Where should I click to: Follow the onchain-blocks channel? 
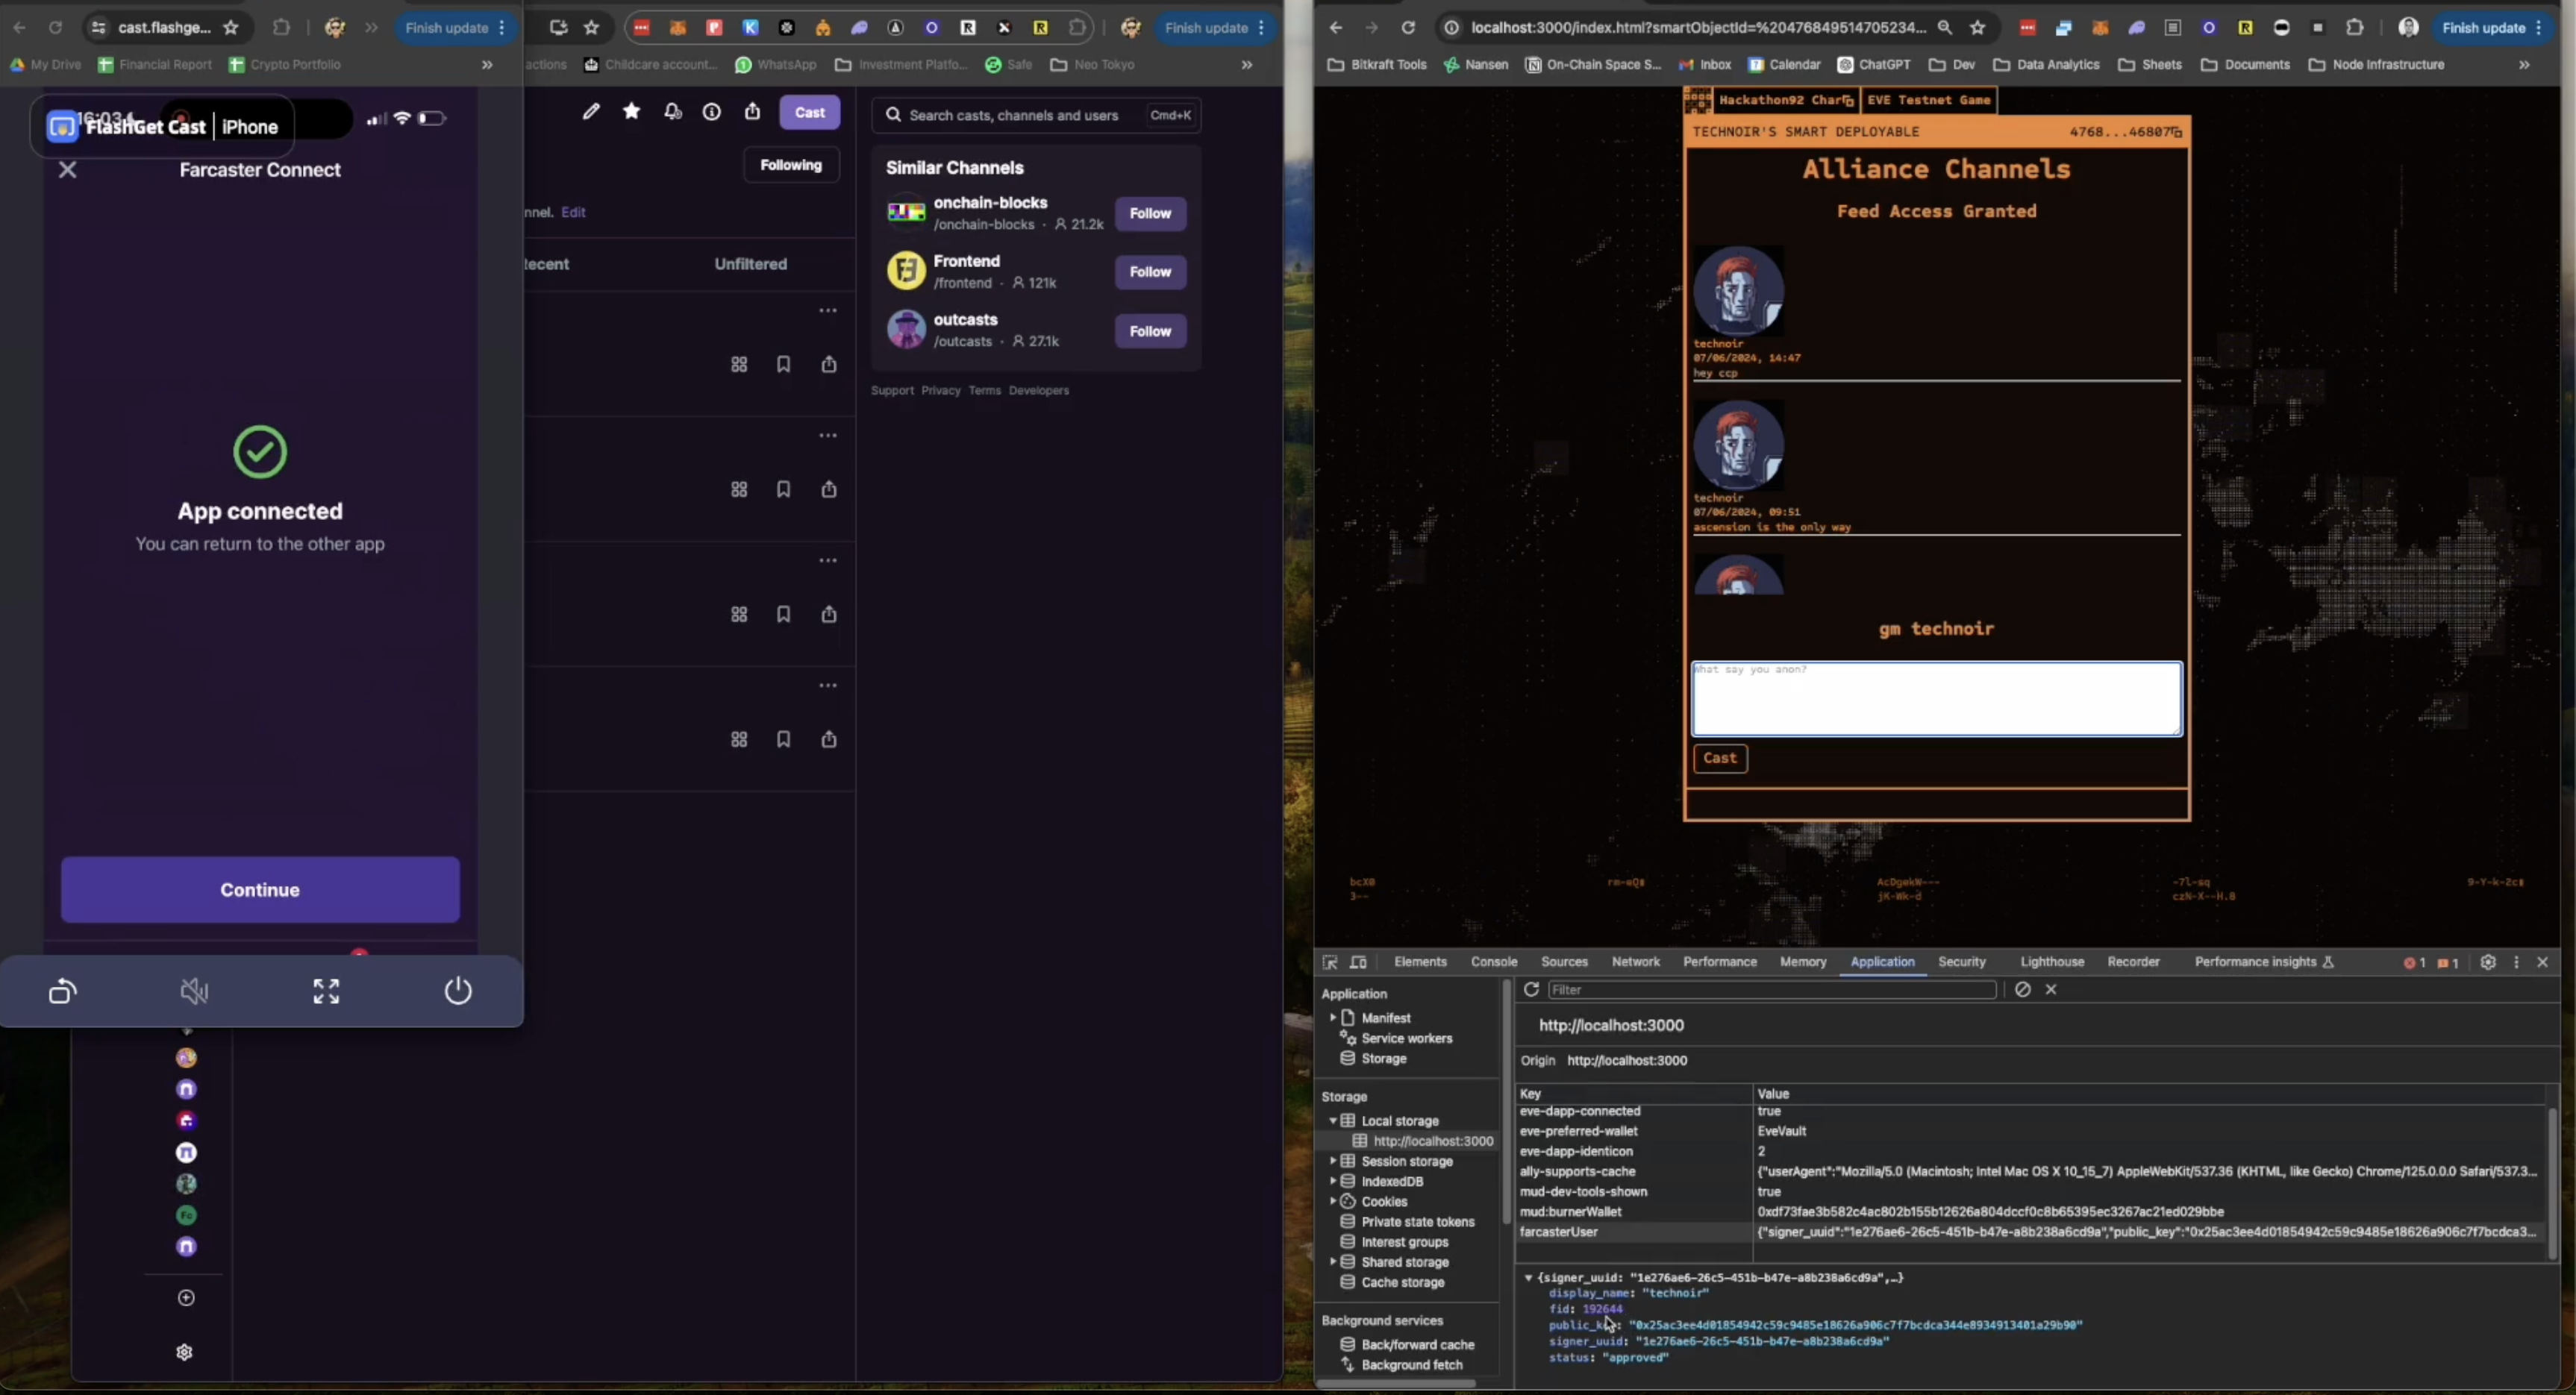coord(1149,213)
